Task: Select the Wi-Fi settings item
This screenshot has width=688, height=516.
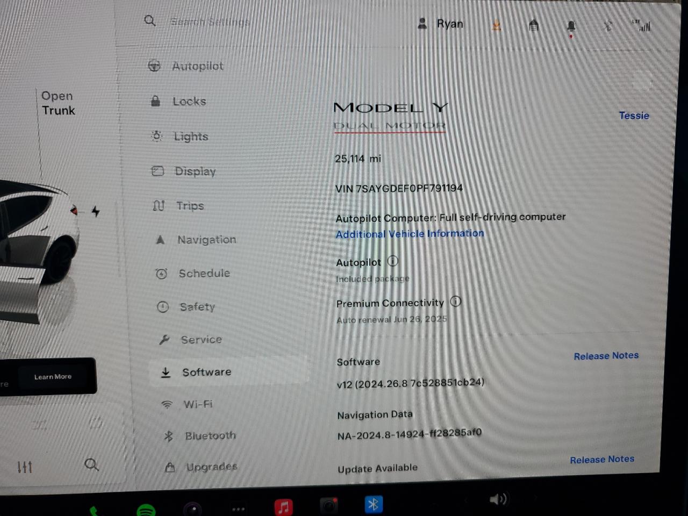Action: [187, 404]
